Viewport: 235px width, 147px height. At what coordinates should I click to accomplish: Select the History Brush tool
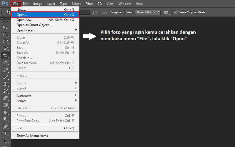pos(5,91)
